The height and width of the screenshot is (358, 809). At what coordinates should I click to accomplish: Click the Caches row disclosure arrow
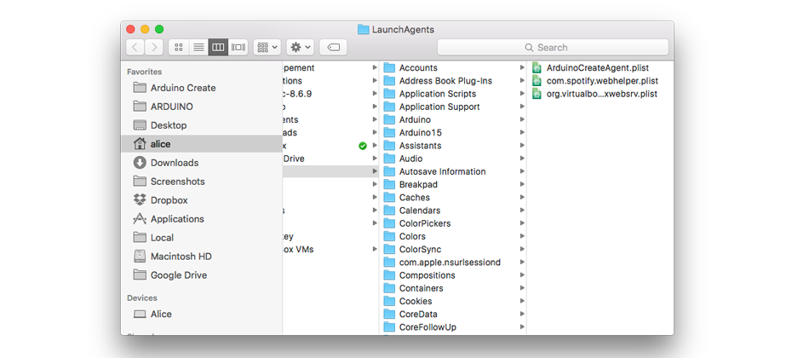pyautogui.click(x=522, y=198)
